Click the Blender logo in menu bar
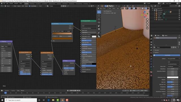Viewport: 181px width, 102px height. coord(2,3)
